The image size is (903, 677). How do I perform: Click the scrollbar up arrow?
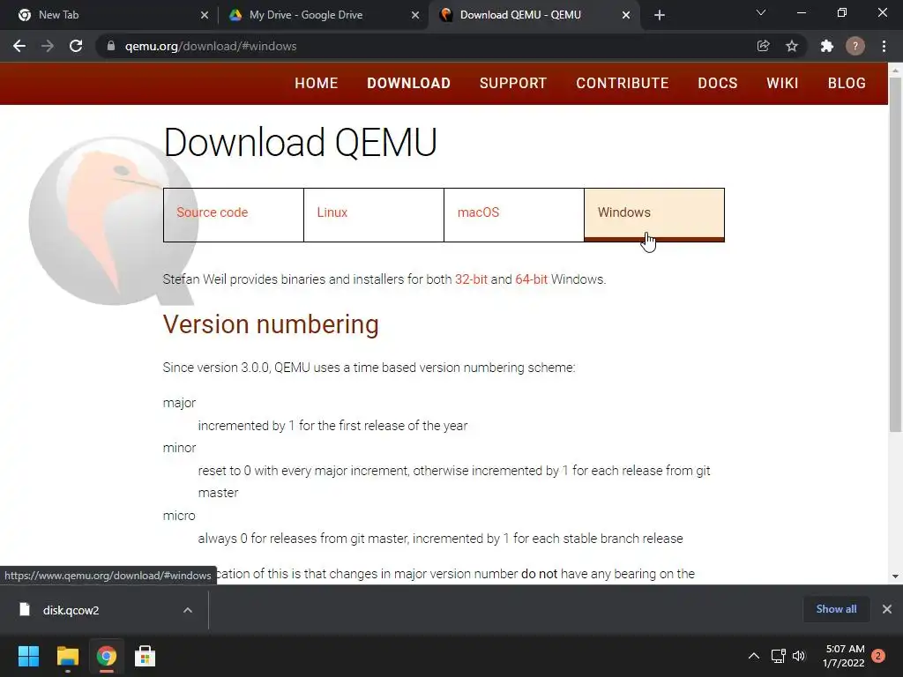895,71
